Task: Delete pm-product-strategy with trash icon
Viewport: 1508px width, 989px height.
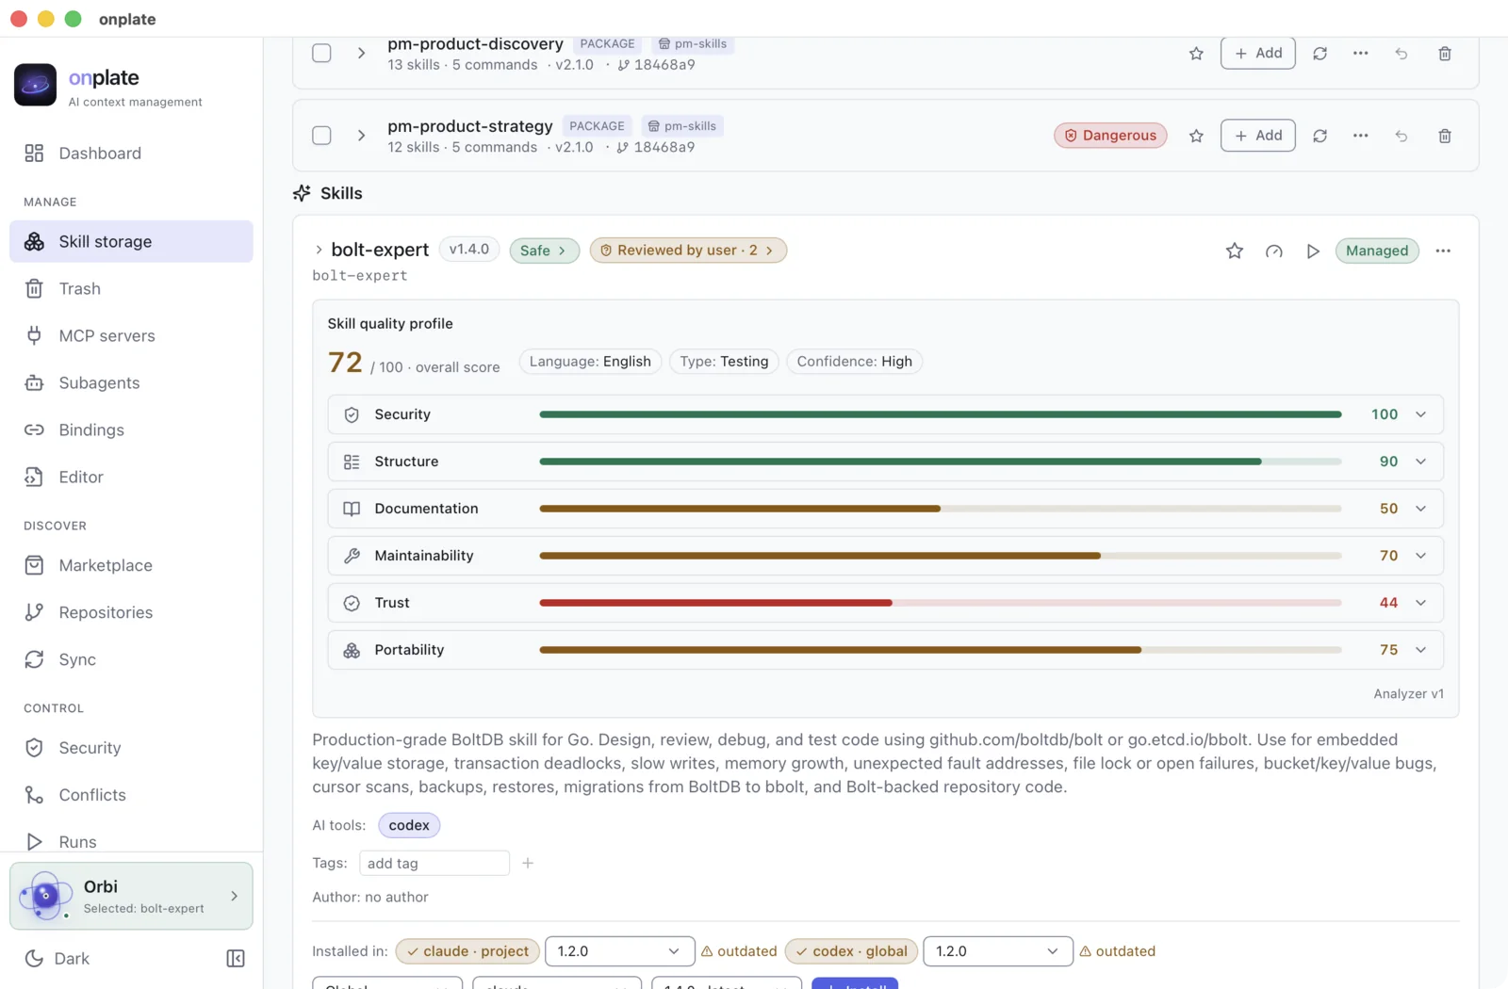Action: 1444,136
